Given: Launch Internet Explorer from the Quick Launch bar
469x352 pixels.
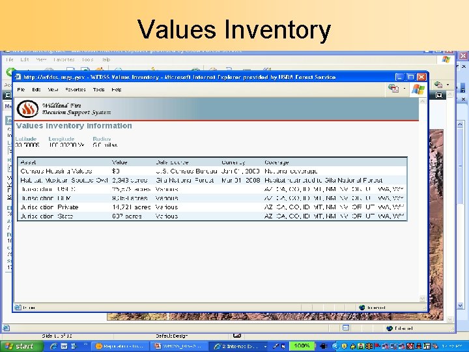Looking at the screenshot, I should (53, 346).
